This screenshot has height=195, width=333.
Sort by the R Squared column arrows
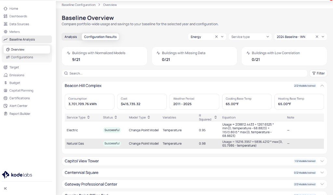pyautogui.click(x=216, y=117)
